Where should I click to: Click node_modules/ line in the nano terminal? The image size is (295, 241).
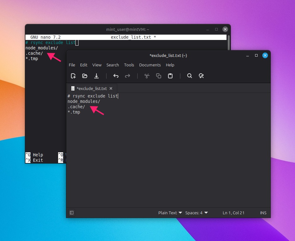point(41,48)
